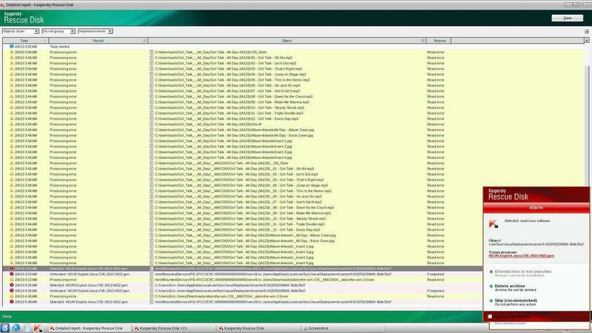Open the Objects Scan dropdown

tap(21, 31)
